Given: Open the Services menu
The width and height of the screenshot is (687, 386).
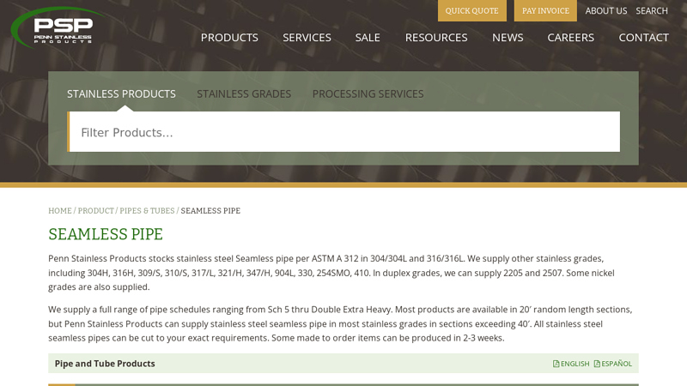Looking at the screenshot, I should pos(307,38).
